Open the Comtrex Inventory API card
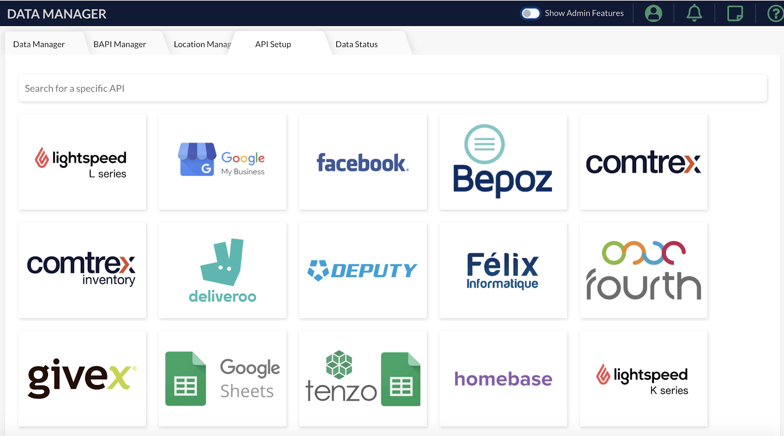The height and width of the screenshot is (436, 784). [82, 270]
